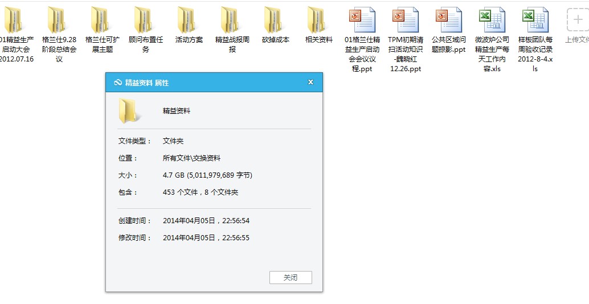Close the 精益资料 属性 dialog with X
Screen dimensions: 589x304
pos(310,82)
